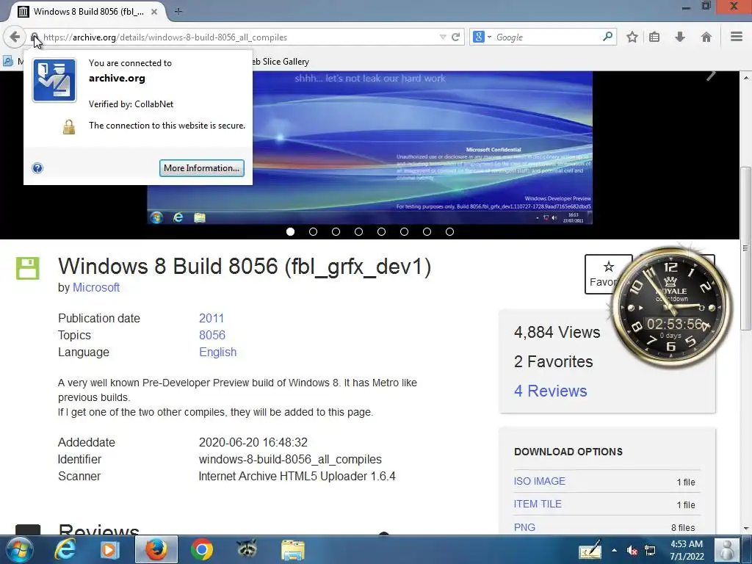The width and height of the screenshot is (752, 564).
Task: Click the green floppy software icon
Action: pos(28,268)
